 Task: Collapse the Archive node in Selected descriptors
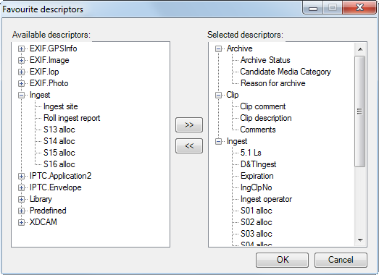coord(218,48)
